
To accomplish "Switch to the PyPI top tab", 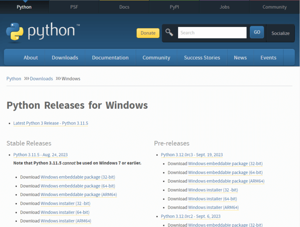I will pyautogui.click(x=174, y=7).
